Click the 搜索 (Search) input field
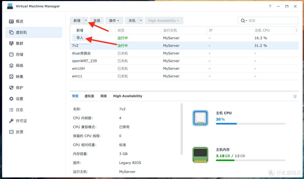The height and width of the screenshot is (179, 304). pos(267,20)
